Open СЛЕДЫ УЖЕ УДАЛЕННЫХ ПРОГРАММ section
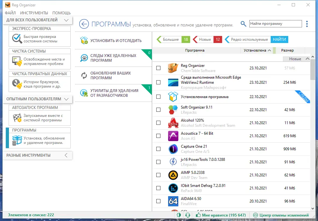 [113, 58]
